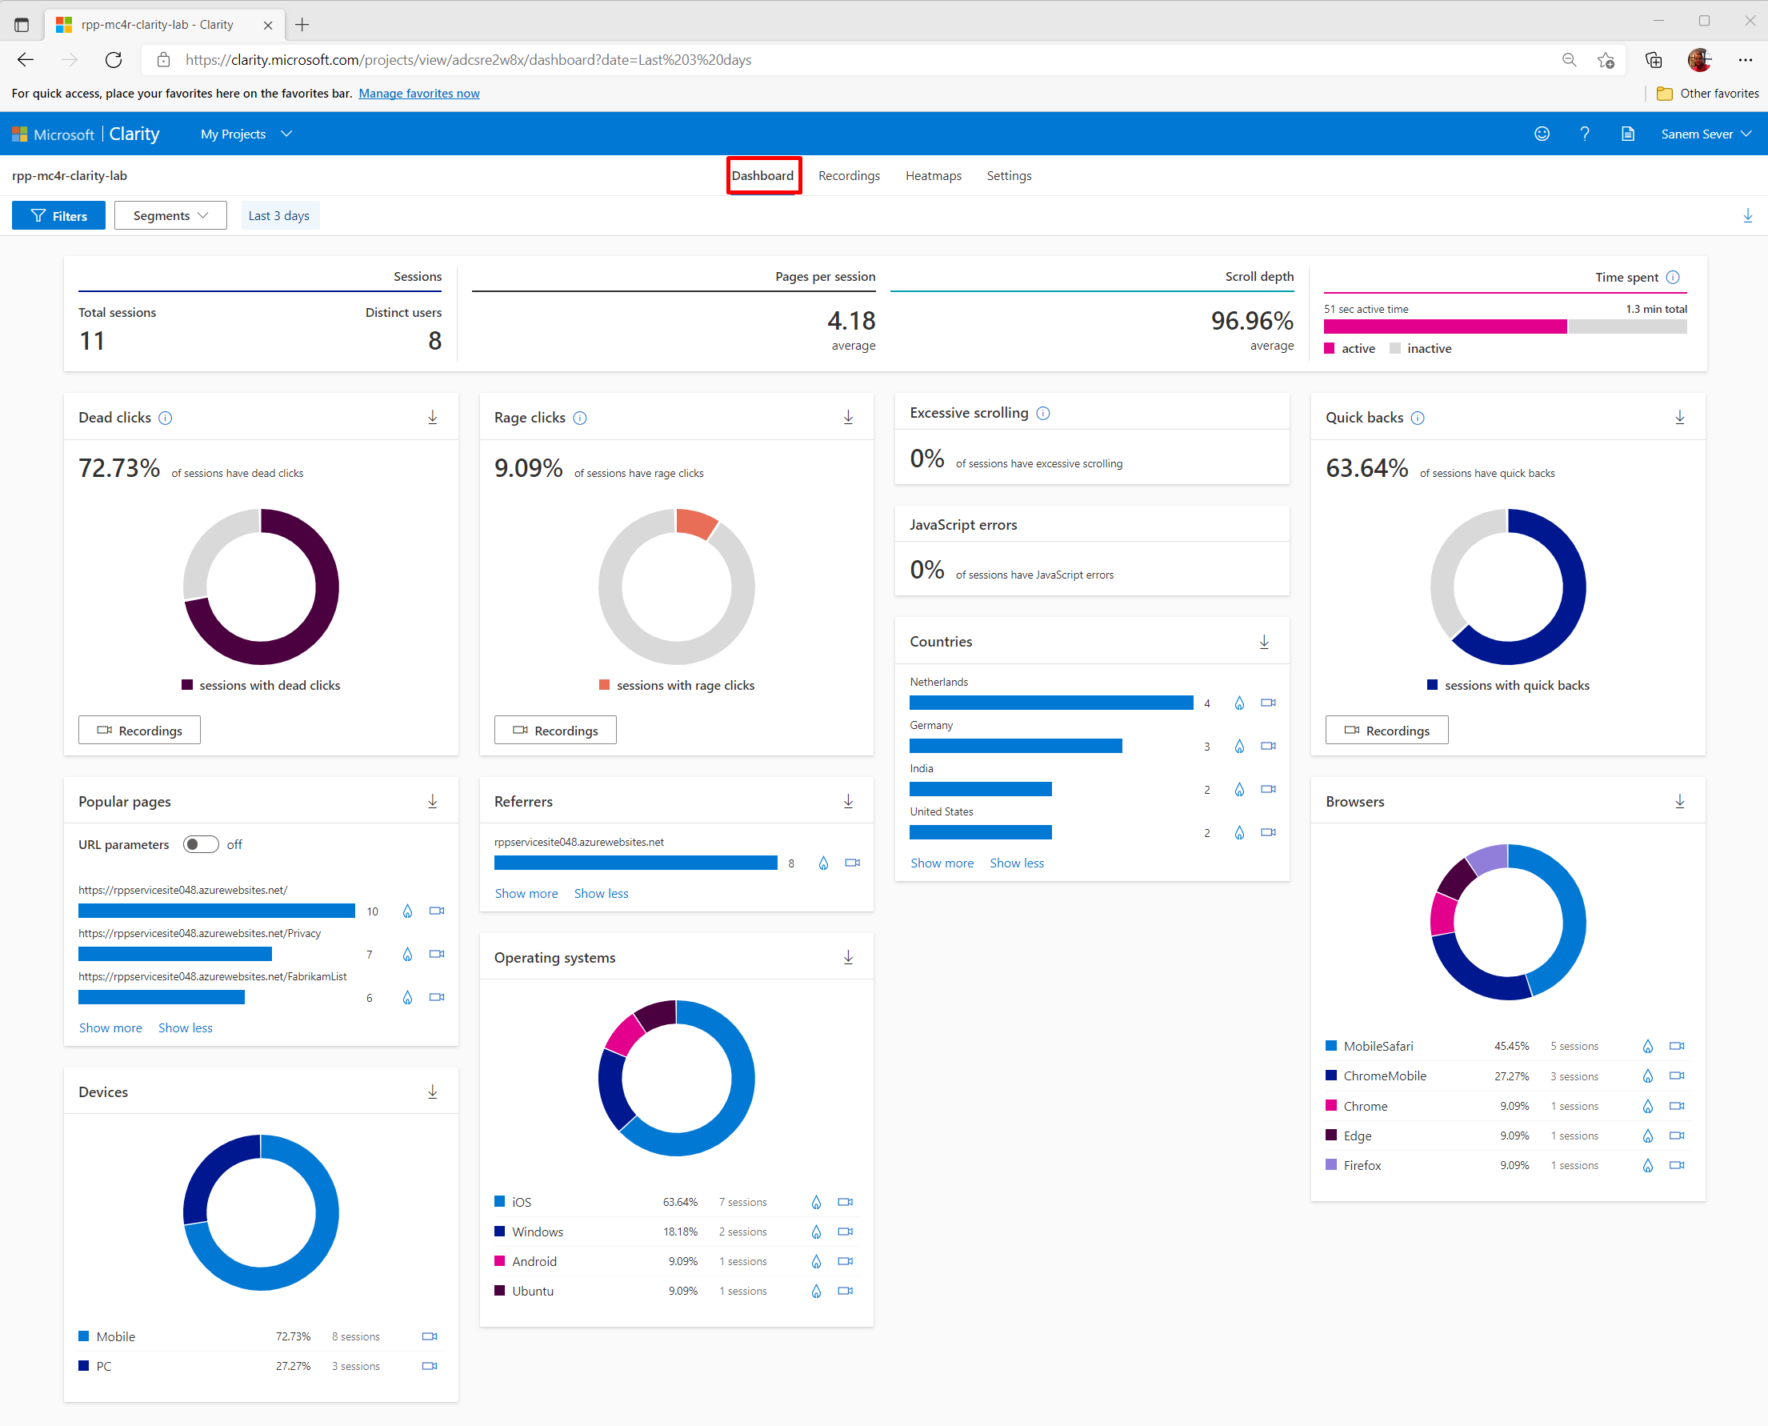
Task: Open the Last 3 days date filter
Action: click(279, 215)
